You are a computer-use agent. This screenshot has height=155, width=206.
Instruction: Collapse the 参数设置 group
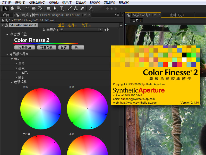pos(7,34)
